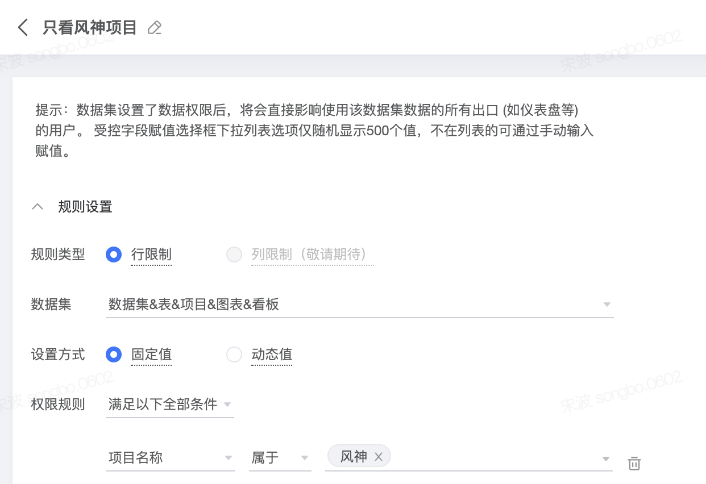Screen dimensions: 706x484
Task: Edit the rule name with pencil icon
Action: 155,28
